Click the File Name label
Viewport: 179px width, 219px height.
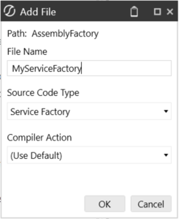coord(27,51)
